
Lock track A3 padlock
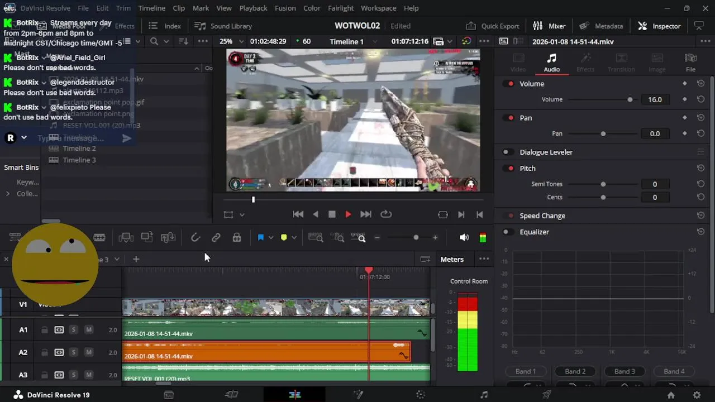click(x=44, y=375)
